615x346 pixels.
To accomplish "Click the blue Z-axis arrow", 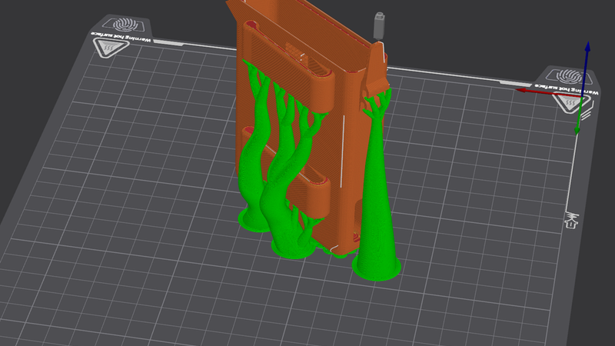I will pyautogui.click(x=587, y=67).
